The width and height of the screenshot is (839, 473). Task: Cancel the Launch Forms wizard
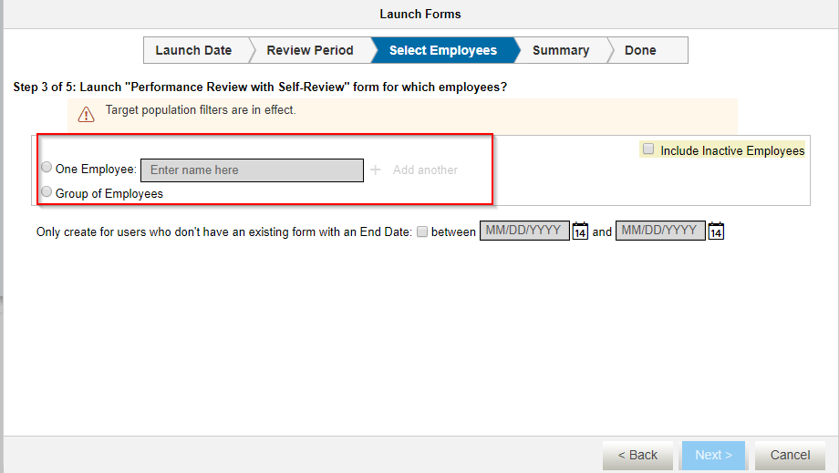point(791,455)
